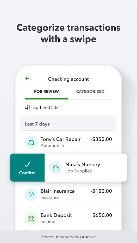Click the white checkmark above Confirm
The height and width of the screenshot is (243, 137).
click(x=27, y=165)
